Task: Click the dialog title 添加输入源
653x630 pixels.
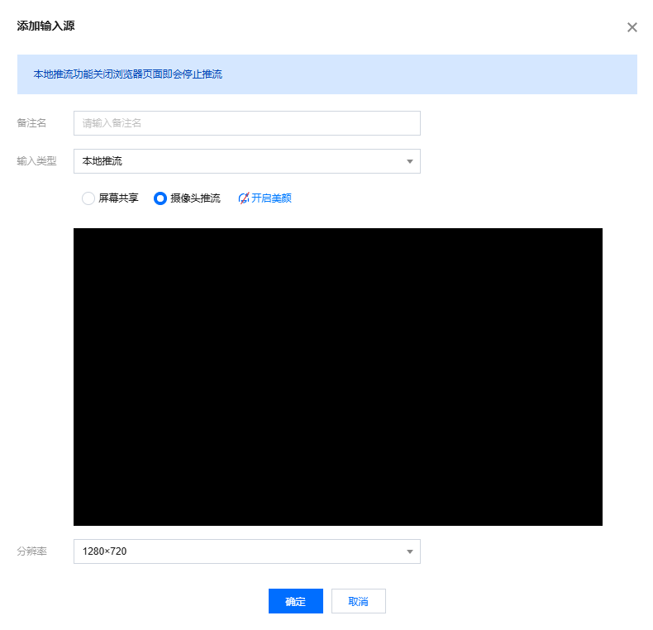Action: coord(45,26)
